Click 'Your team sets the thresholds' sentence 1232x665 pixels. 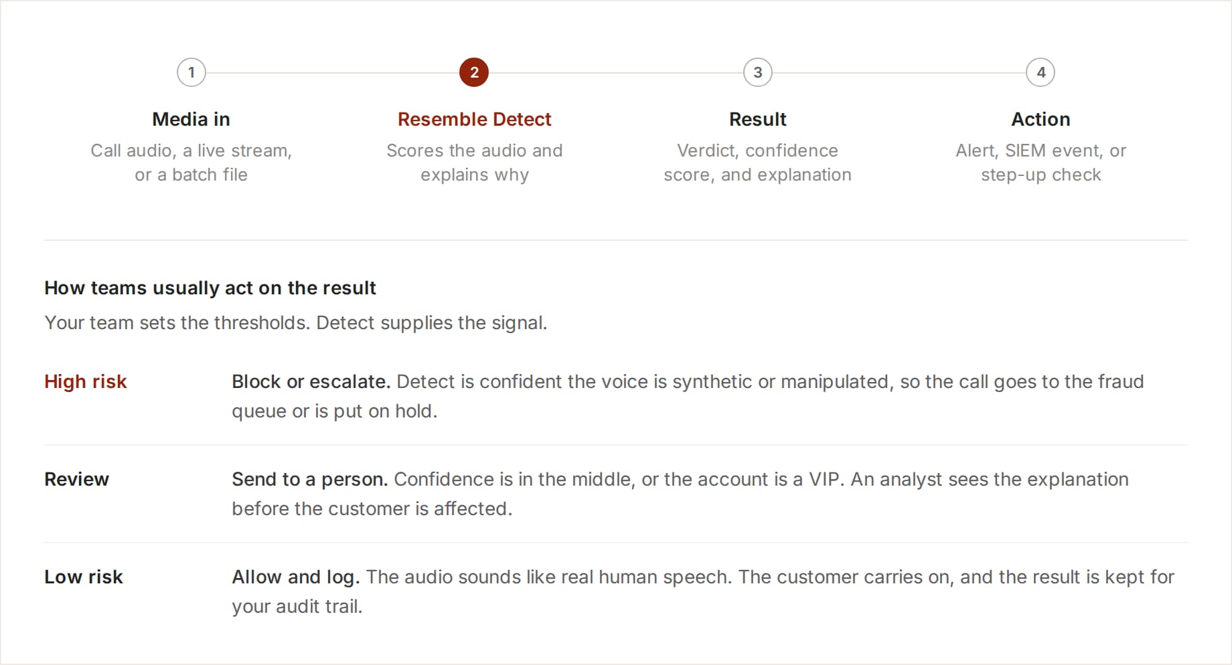point(296,322)
